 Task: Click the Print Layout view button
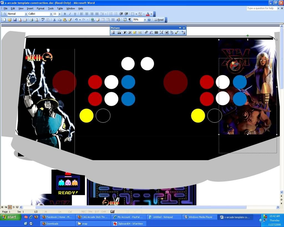coord(10,207)
